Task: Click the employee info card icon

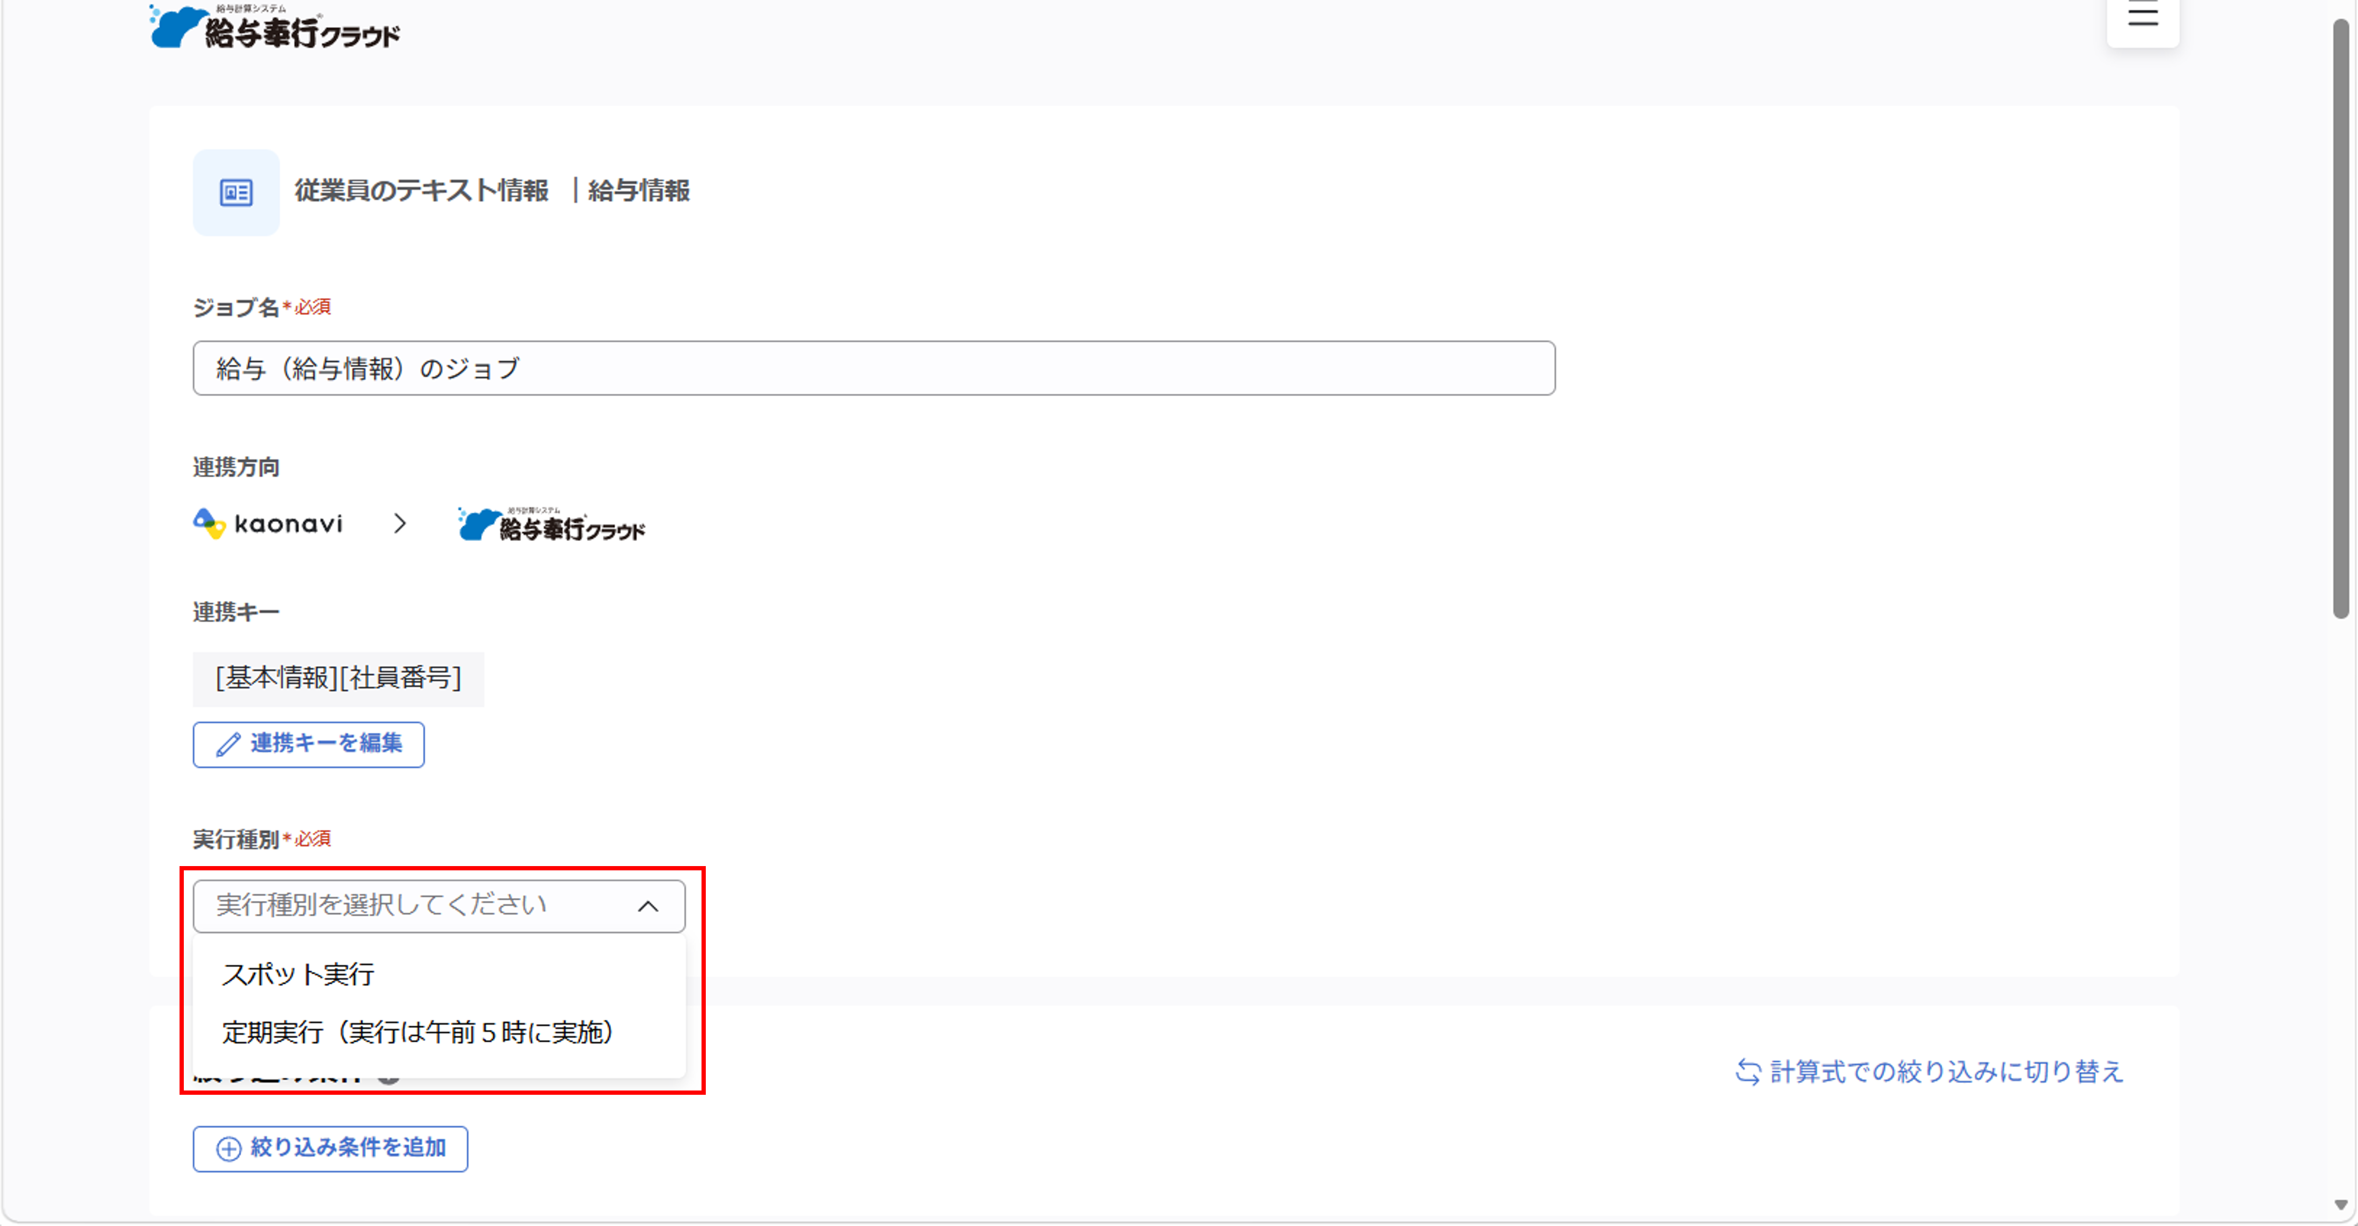Action: (x=236, y=192)
